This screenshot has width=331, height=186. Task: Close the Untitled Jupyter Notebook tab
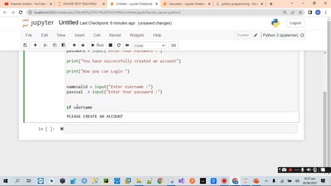pyautogui.click(x=157, y=4)
